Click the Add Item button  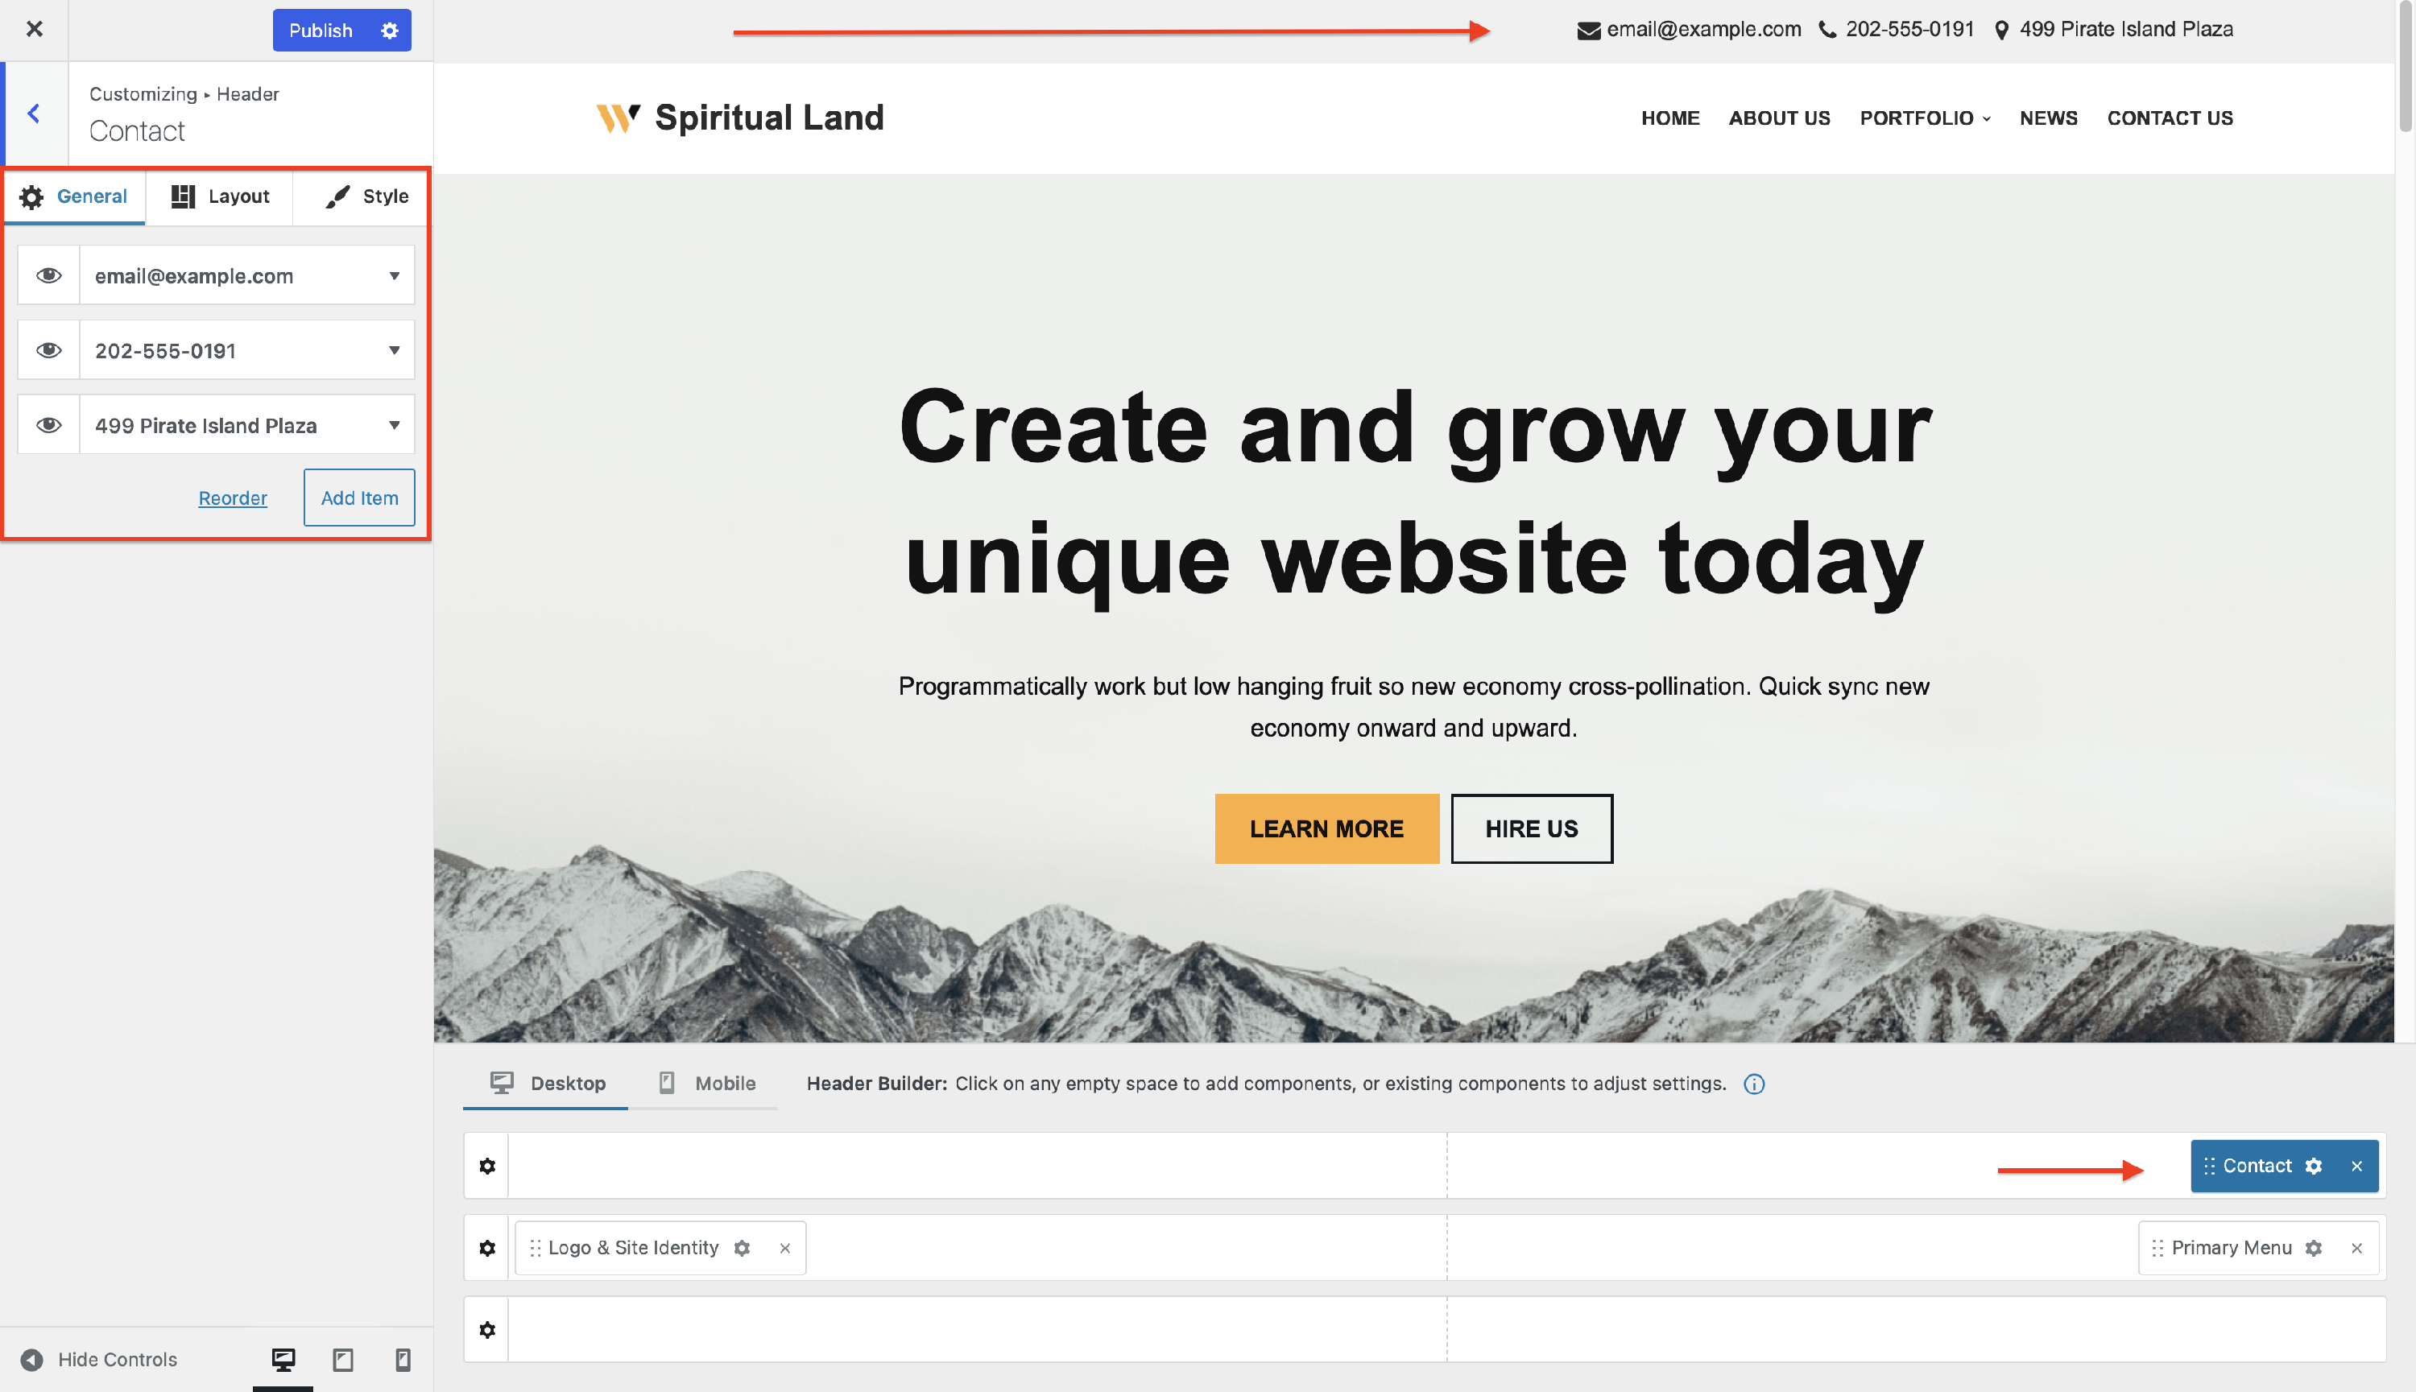click(x=359, y=498)
